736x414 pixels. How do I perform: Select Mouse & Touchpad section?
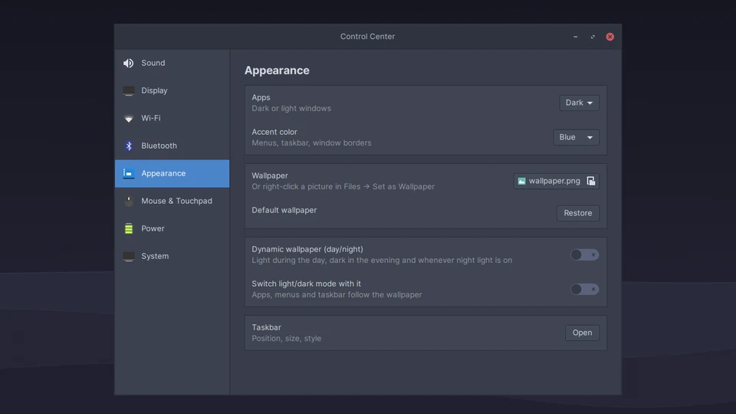point(172,201)
